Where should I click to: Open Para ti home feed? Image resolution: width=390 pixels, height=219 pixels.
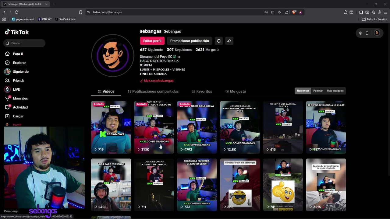pyautogui.click(x=14, y=54)
